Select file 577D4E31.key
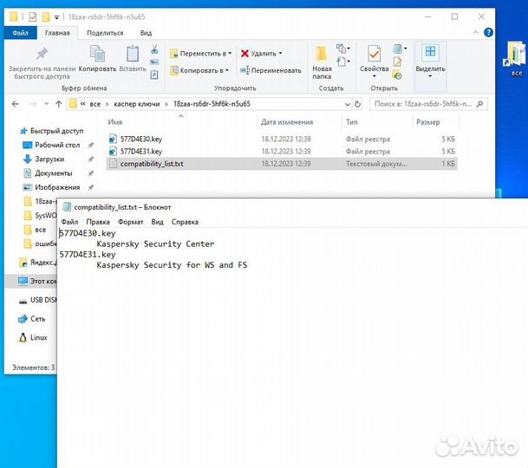528x468 pixels. (282, 151)
